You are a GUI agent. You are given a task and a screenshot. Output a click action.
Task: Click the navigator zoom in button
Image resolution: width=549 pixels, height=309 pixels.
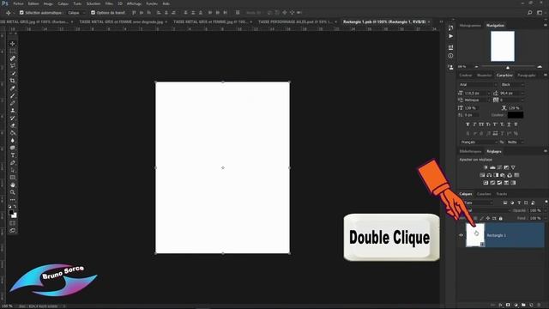click(540, 67)
